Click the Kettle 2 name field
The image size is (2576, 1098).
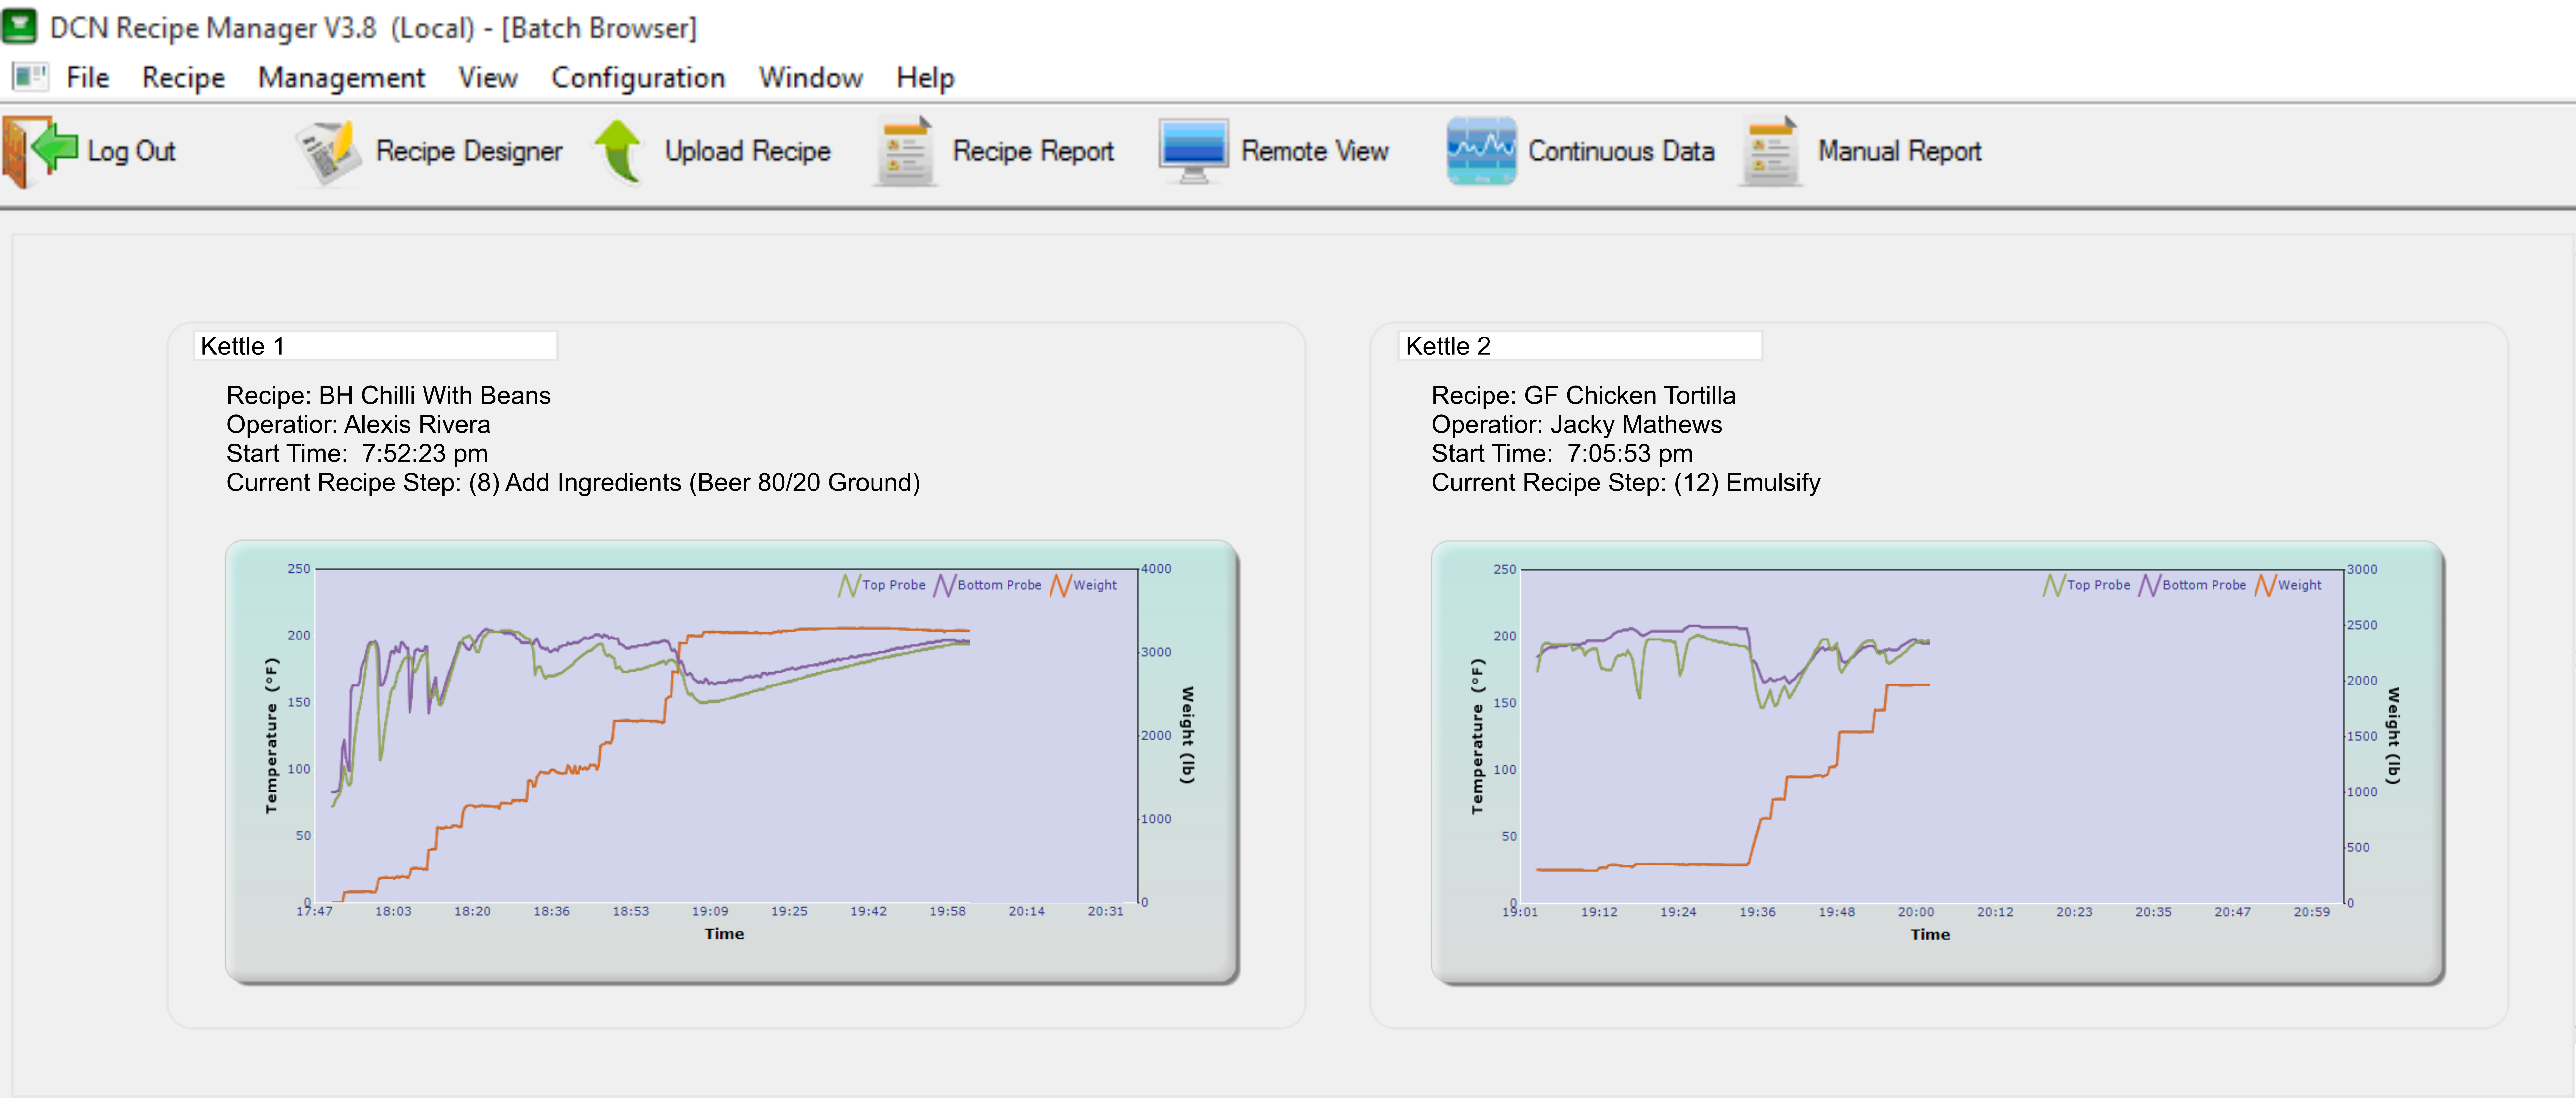(x=1580, y=346)
